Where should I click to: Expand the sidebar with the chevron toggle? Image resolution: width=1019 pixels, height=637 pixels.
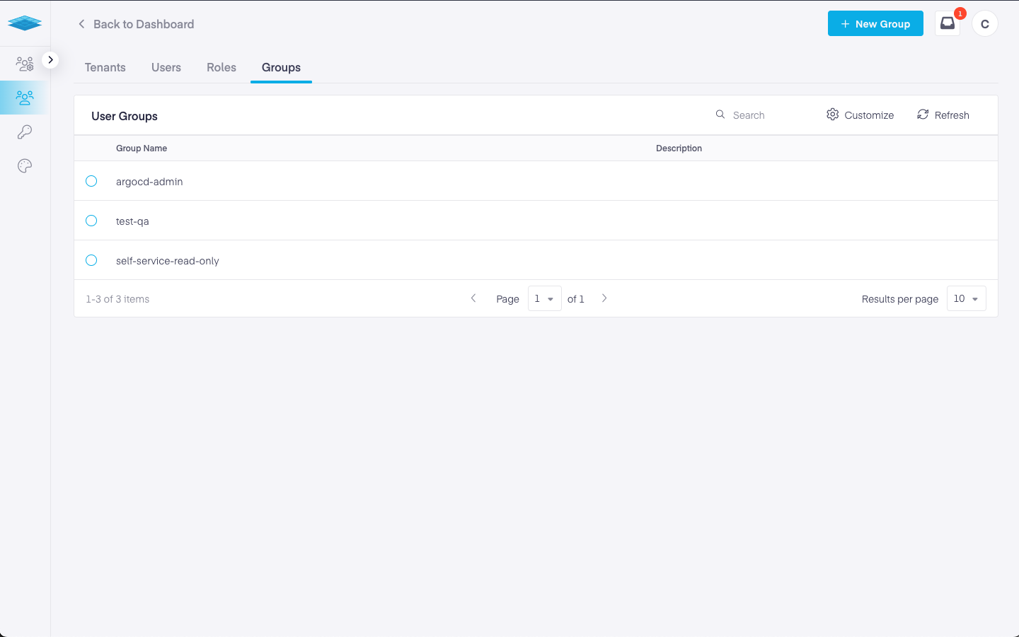[x=50, y=60]
